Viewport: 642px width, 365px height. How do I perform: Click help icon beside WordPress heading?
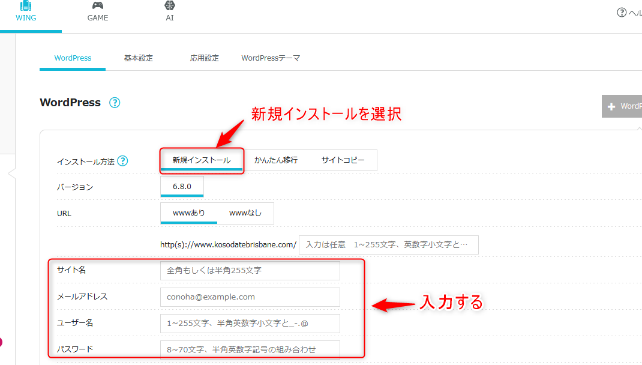point(115,103)
